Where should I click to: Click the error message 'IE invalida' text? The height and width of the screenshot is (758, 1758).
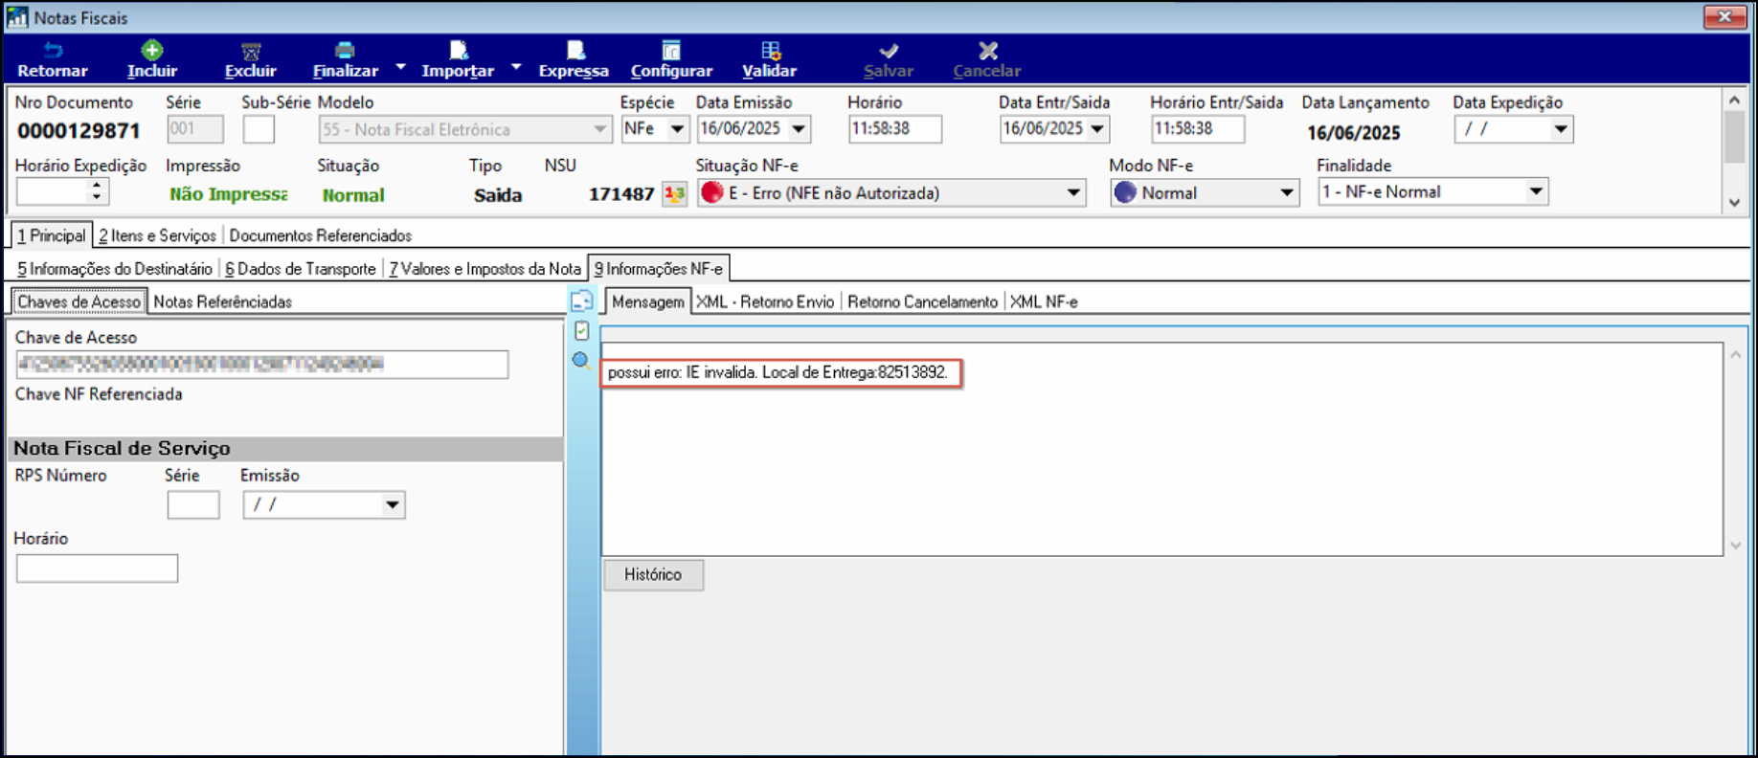pyautogui.click(x=777, y=372)
